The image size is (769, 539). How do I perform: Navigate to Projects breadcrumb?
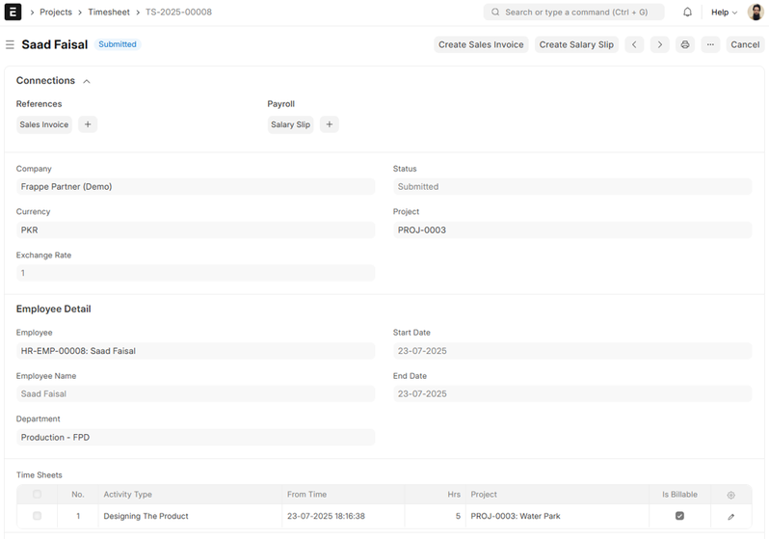[55, 13]
